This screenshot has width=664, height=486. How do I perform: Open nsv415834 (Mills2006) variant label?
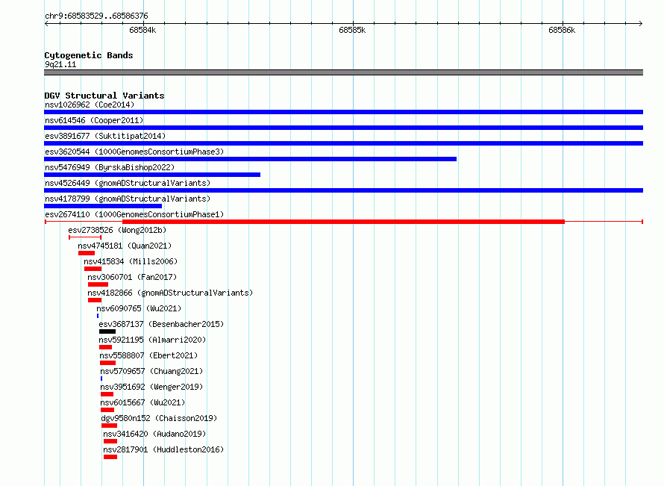(x=131, y=261)
